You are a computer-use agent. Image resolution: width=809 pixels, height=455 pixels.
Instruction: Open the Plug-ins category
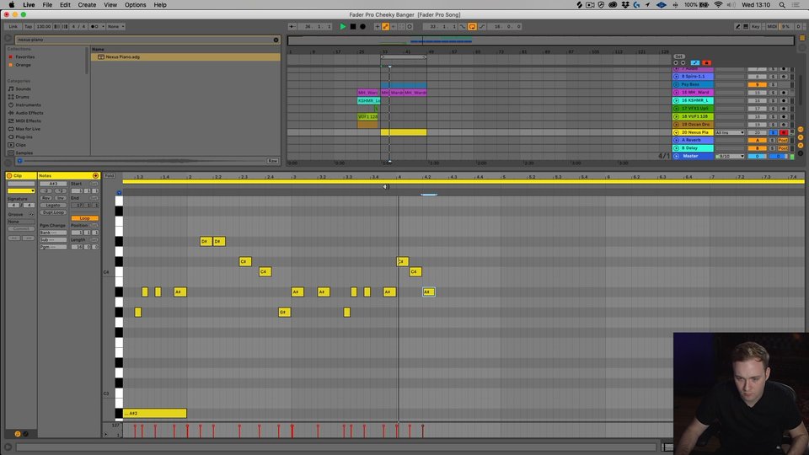click(24, 136)
